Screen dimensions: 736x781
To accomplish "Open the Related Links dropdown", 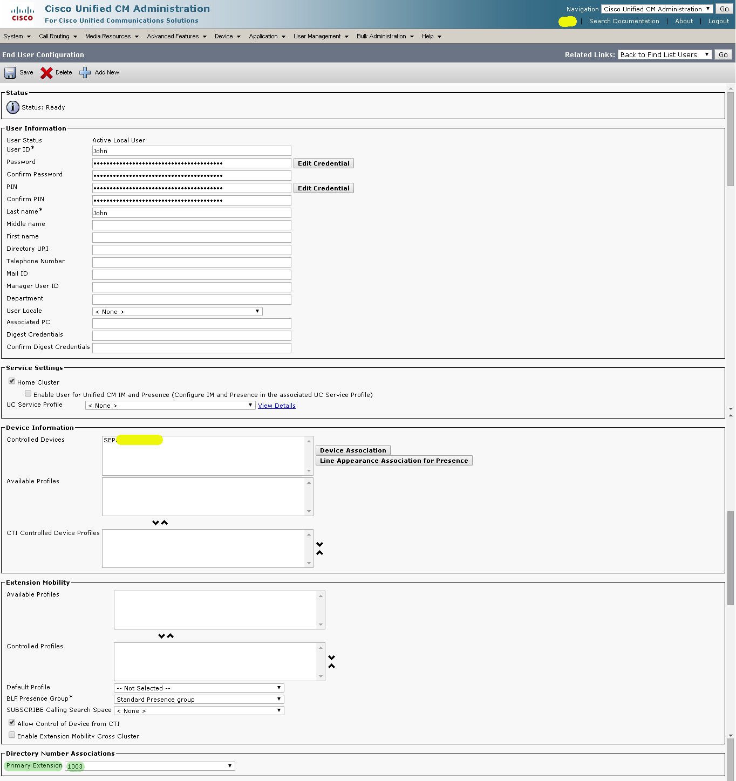I will pyautogui.click(x=665, y=54).
